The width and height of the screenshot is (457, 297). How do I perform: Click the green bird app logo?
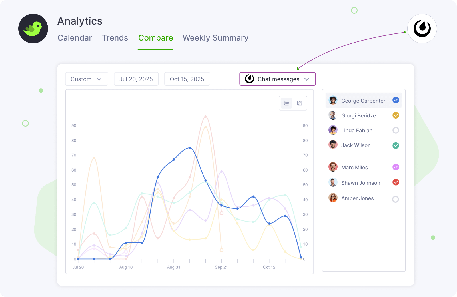(33, 29)
